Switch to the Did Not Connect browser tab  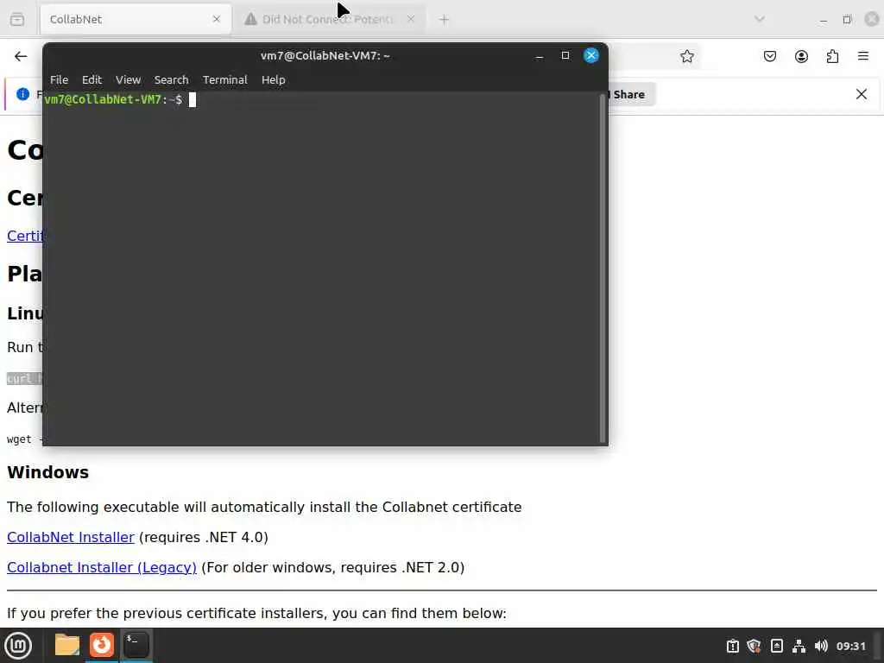(330, 19)
